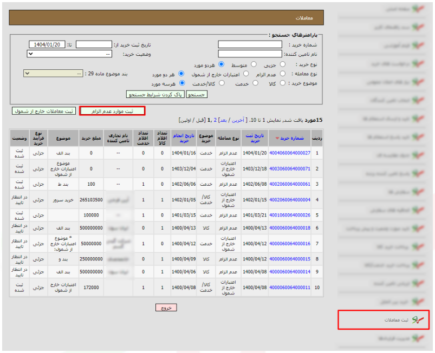Click ثبت معاملات خارج از شمول button
Viewport: 435px width, 353px height.
(44, 111)
